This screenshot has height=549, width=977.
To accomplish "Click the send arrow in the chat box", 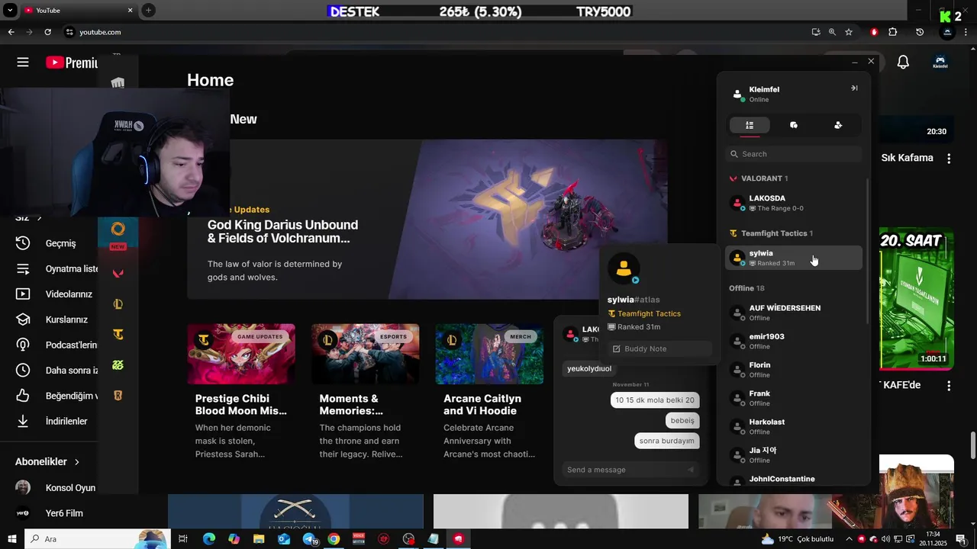I will point(691,470).
